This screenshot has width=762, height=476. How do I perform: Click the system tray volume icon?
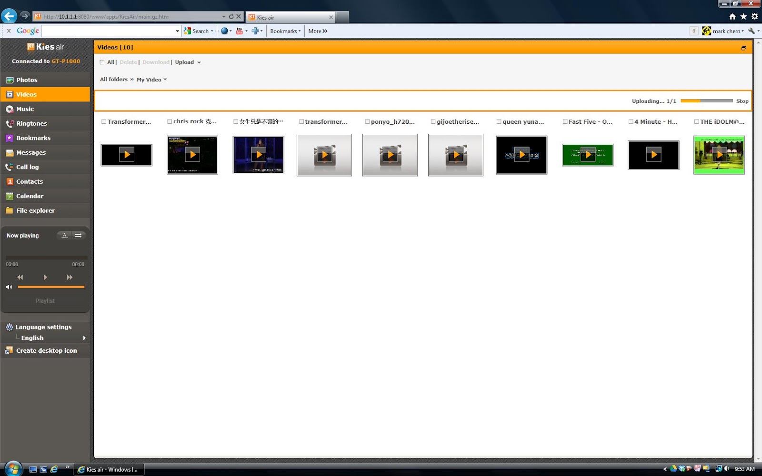727,469
